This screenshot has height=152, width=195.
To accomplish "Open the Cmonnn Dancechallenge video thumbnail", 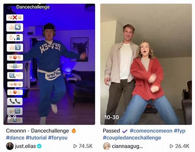I will pyautogui.click(x=49, y=64).
